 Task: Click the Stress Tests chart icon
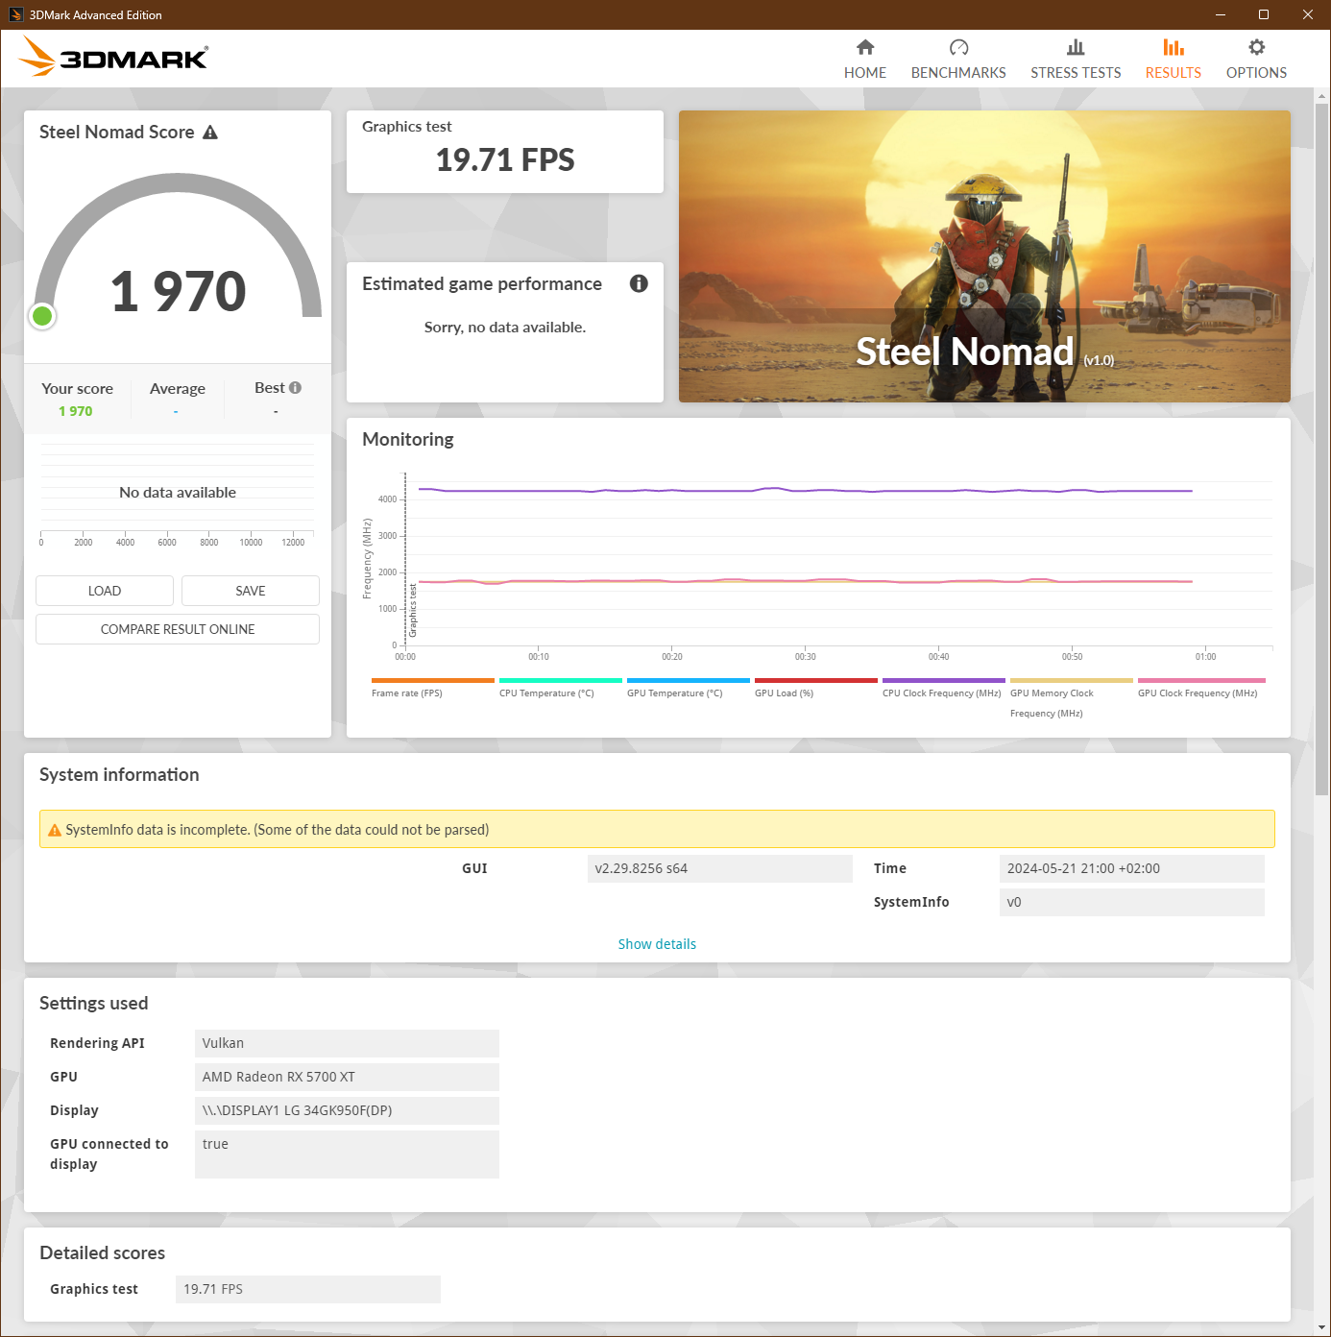tap(1076, 47)
